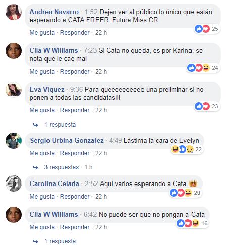Open reactions on Sergio Urbina's comment

point(186,149)
